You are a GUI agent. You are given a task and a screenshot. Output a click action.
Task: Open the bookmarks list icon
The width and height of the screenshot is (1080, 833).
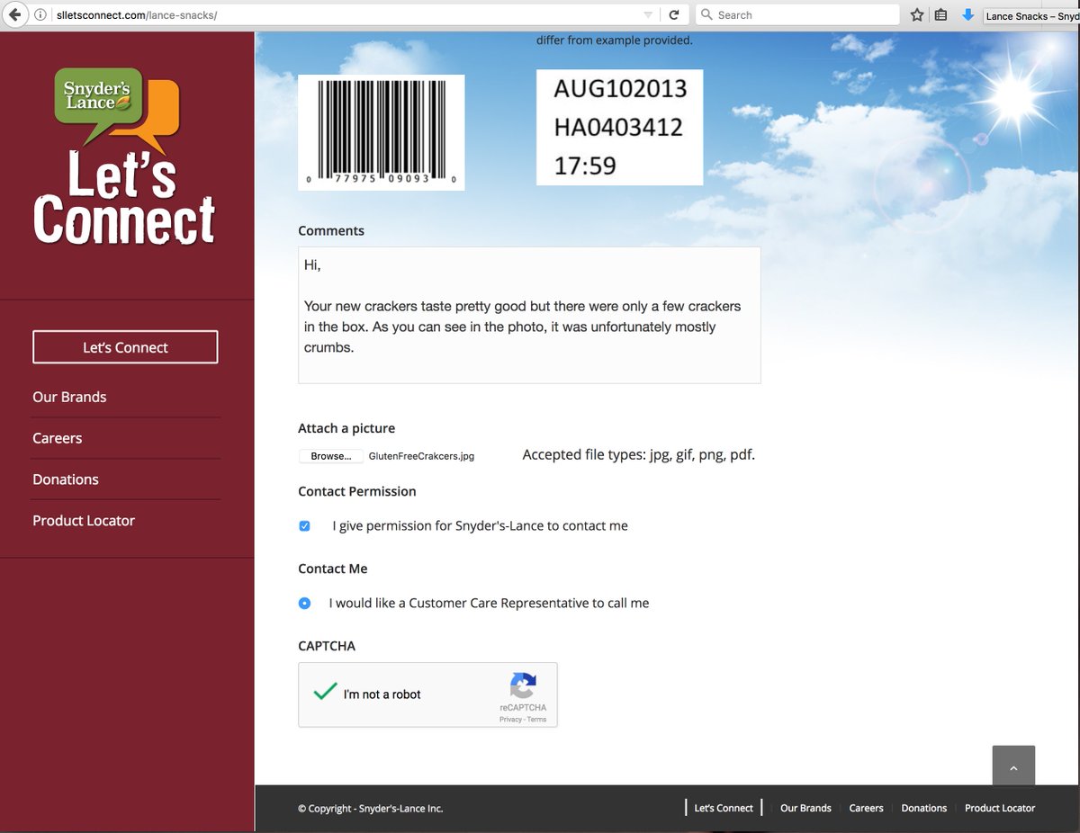tap(940, 15)
